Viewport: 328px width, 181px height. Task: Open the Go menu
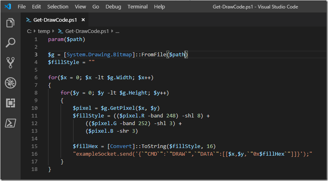[96, 7]
